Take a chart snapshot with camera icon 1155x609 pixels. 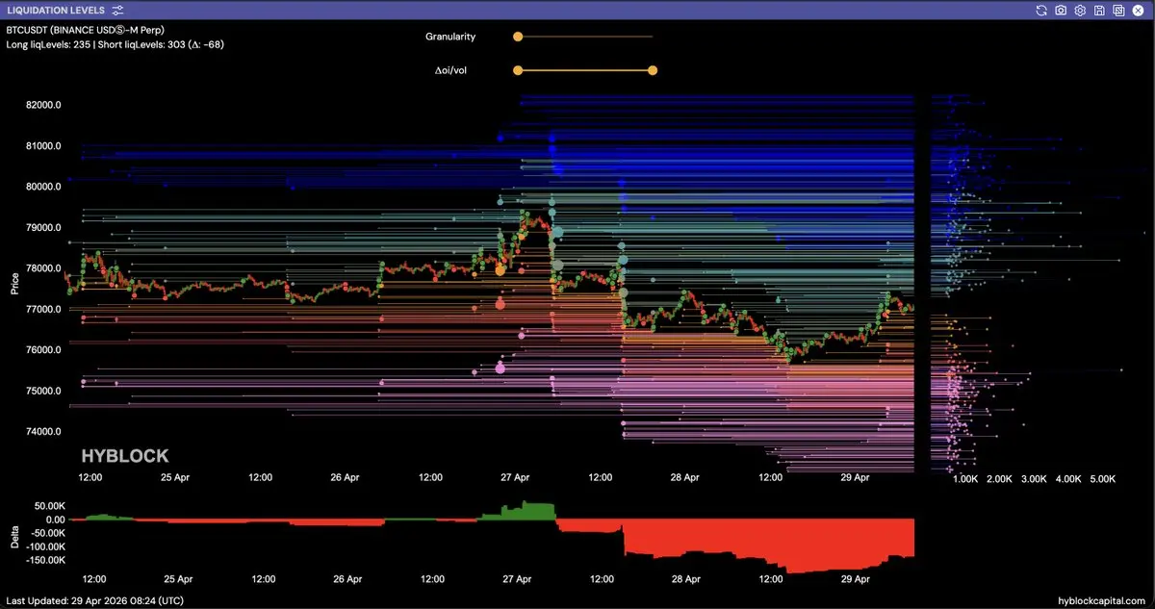point(1061,10)
